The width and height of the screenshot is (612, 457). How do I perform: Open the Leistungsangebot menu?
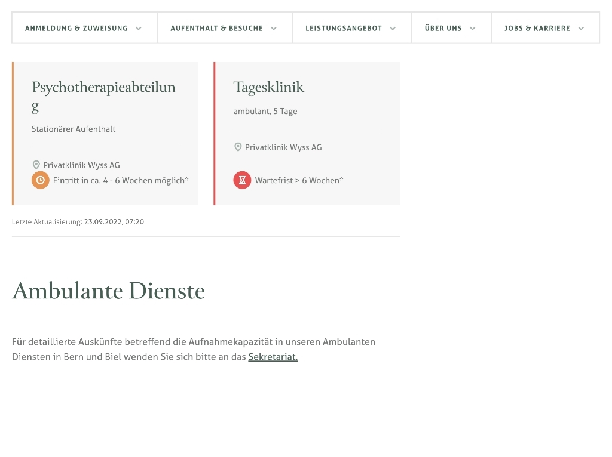click(344, 28)
